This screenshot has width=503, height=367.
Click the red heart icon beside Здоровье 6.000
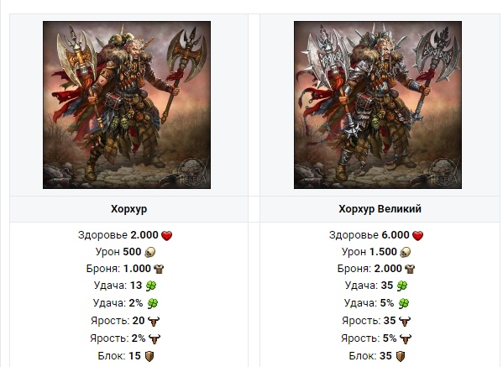tap(417, 236)
